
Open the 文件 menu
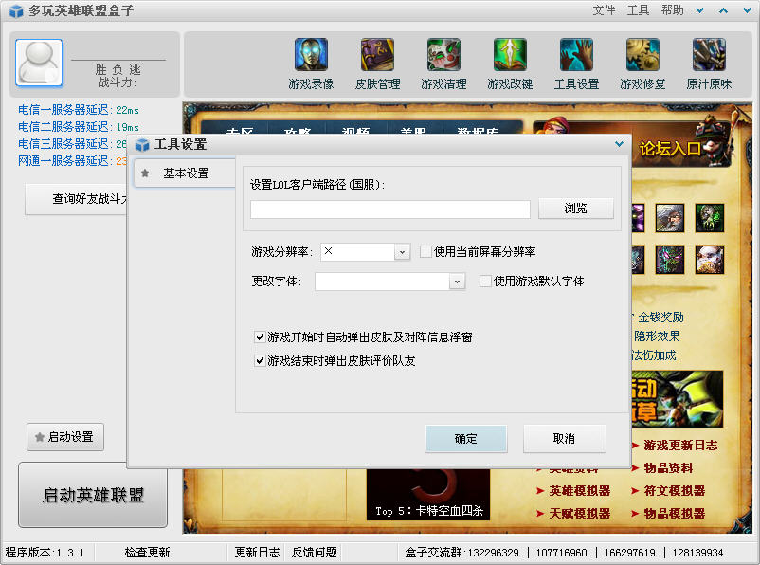pyautogui.click(x=604, y=10)
